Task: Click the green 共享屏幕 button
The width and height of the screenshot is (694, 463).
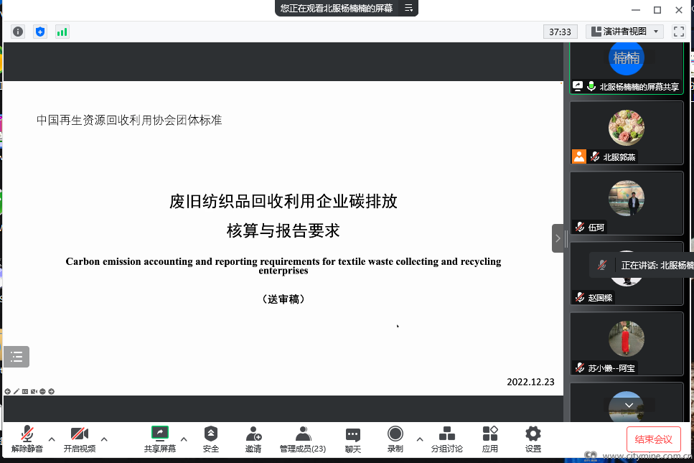Action: [159, 439]
